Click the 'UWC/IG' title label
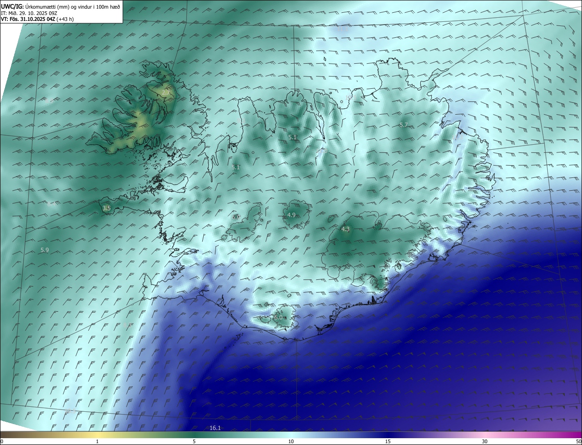Screen dimensions: 582x445 click(12, 6)
